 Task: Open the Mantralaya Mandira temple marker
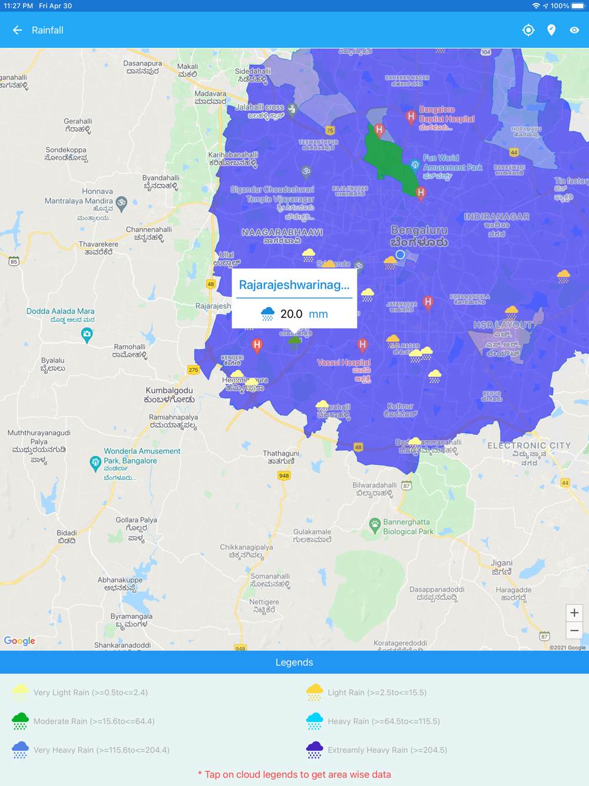[x=121, y=204]
